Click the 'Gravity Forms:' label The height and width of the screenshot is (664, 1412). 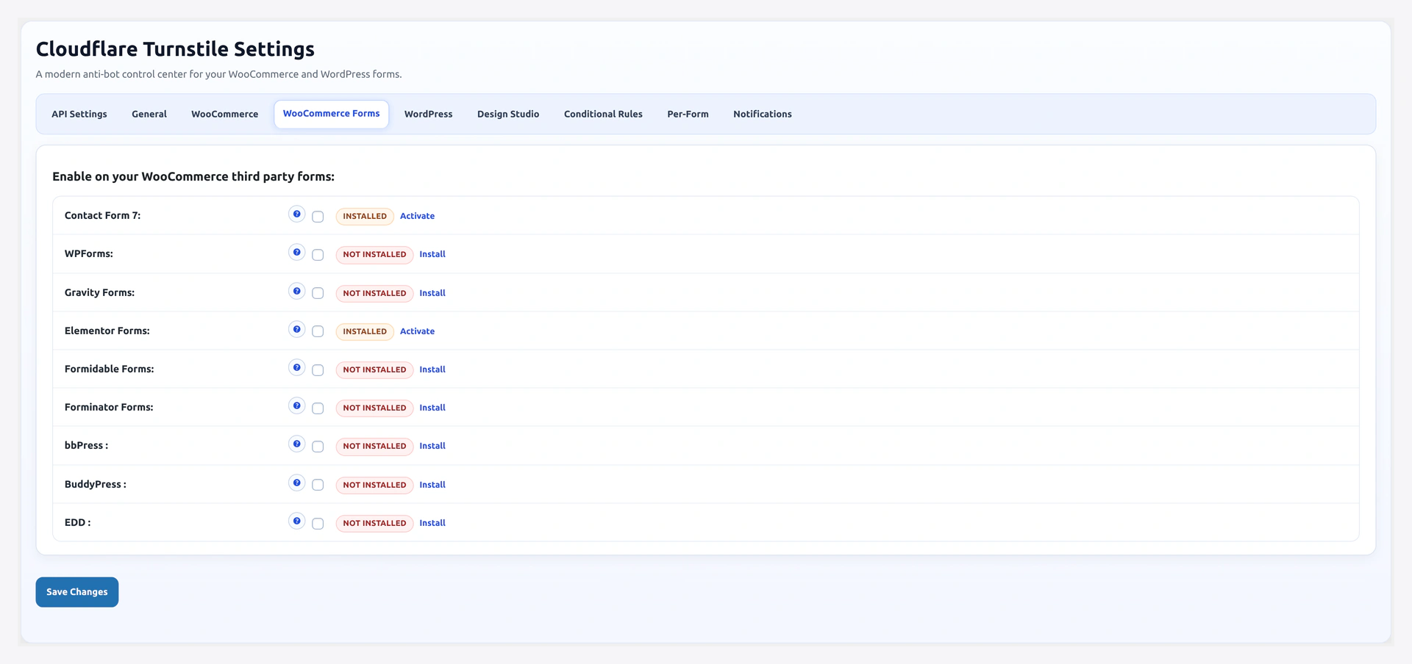tap(99, 292)
